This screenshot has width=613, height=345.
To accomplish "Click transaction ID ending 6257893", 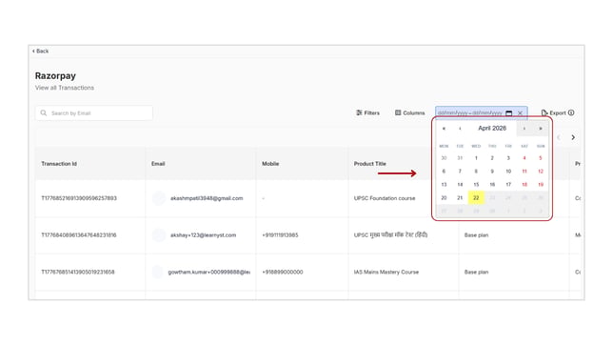I will 79,198.
